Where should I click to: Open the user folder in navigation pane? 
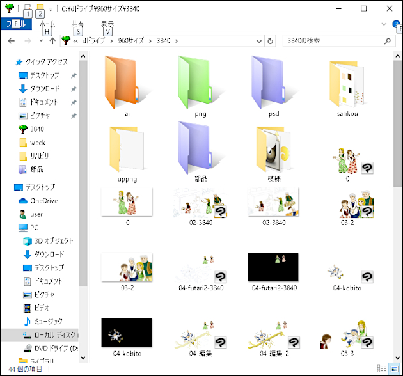click(31, 214)
